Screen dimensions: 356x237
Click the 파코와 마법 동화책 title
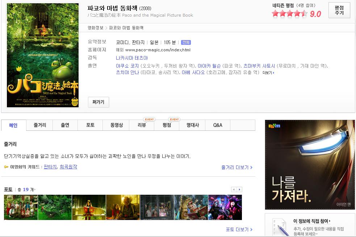[x=112, y=8]
